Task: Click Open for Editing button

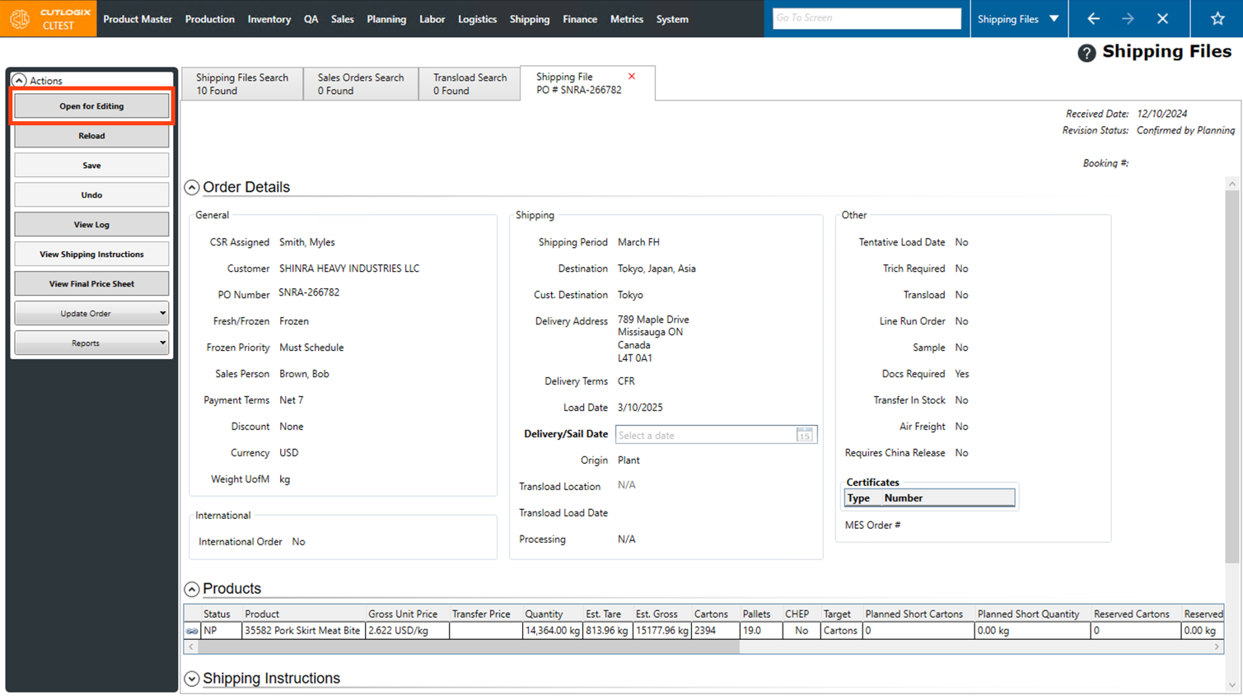Action: coord(91,106)
